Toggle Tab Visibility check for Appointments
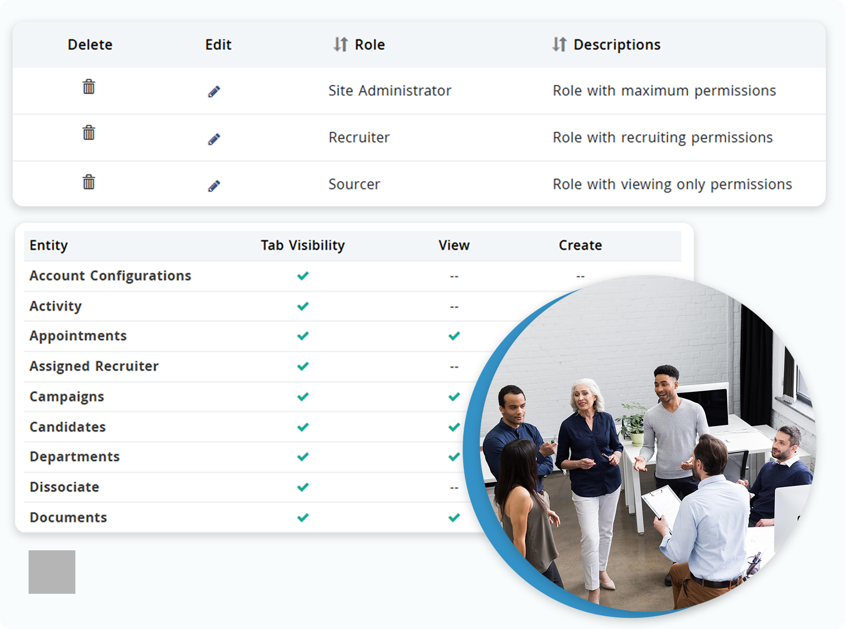Viewport: 845px width, 629px height. point(303,336)
